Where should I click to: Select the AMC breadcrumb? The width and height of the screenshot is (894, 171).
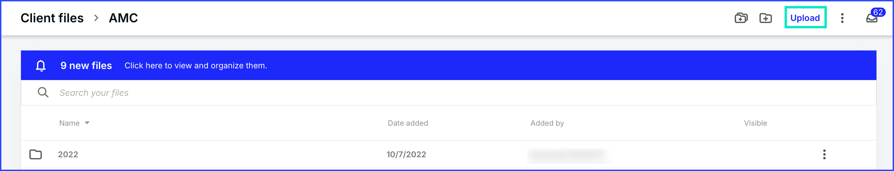[123, 18]
